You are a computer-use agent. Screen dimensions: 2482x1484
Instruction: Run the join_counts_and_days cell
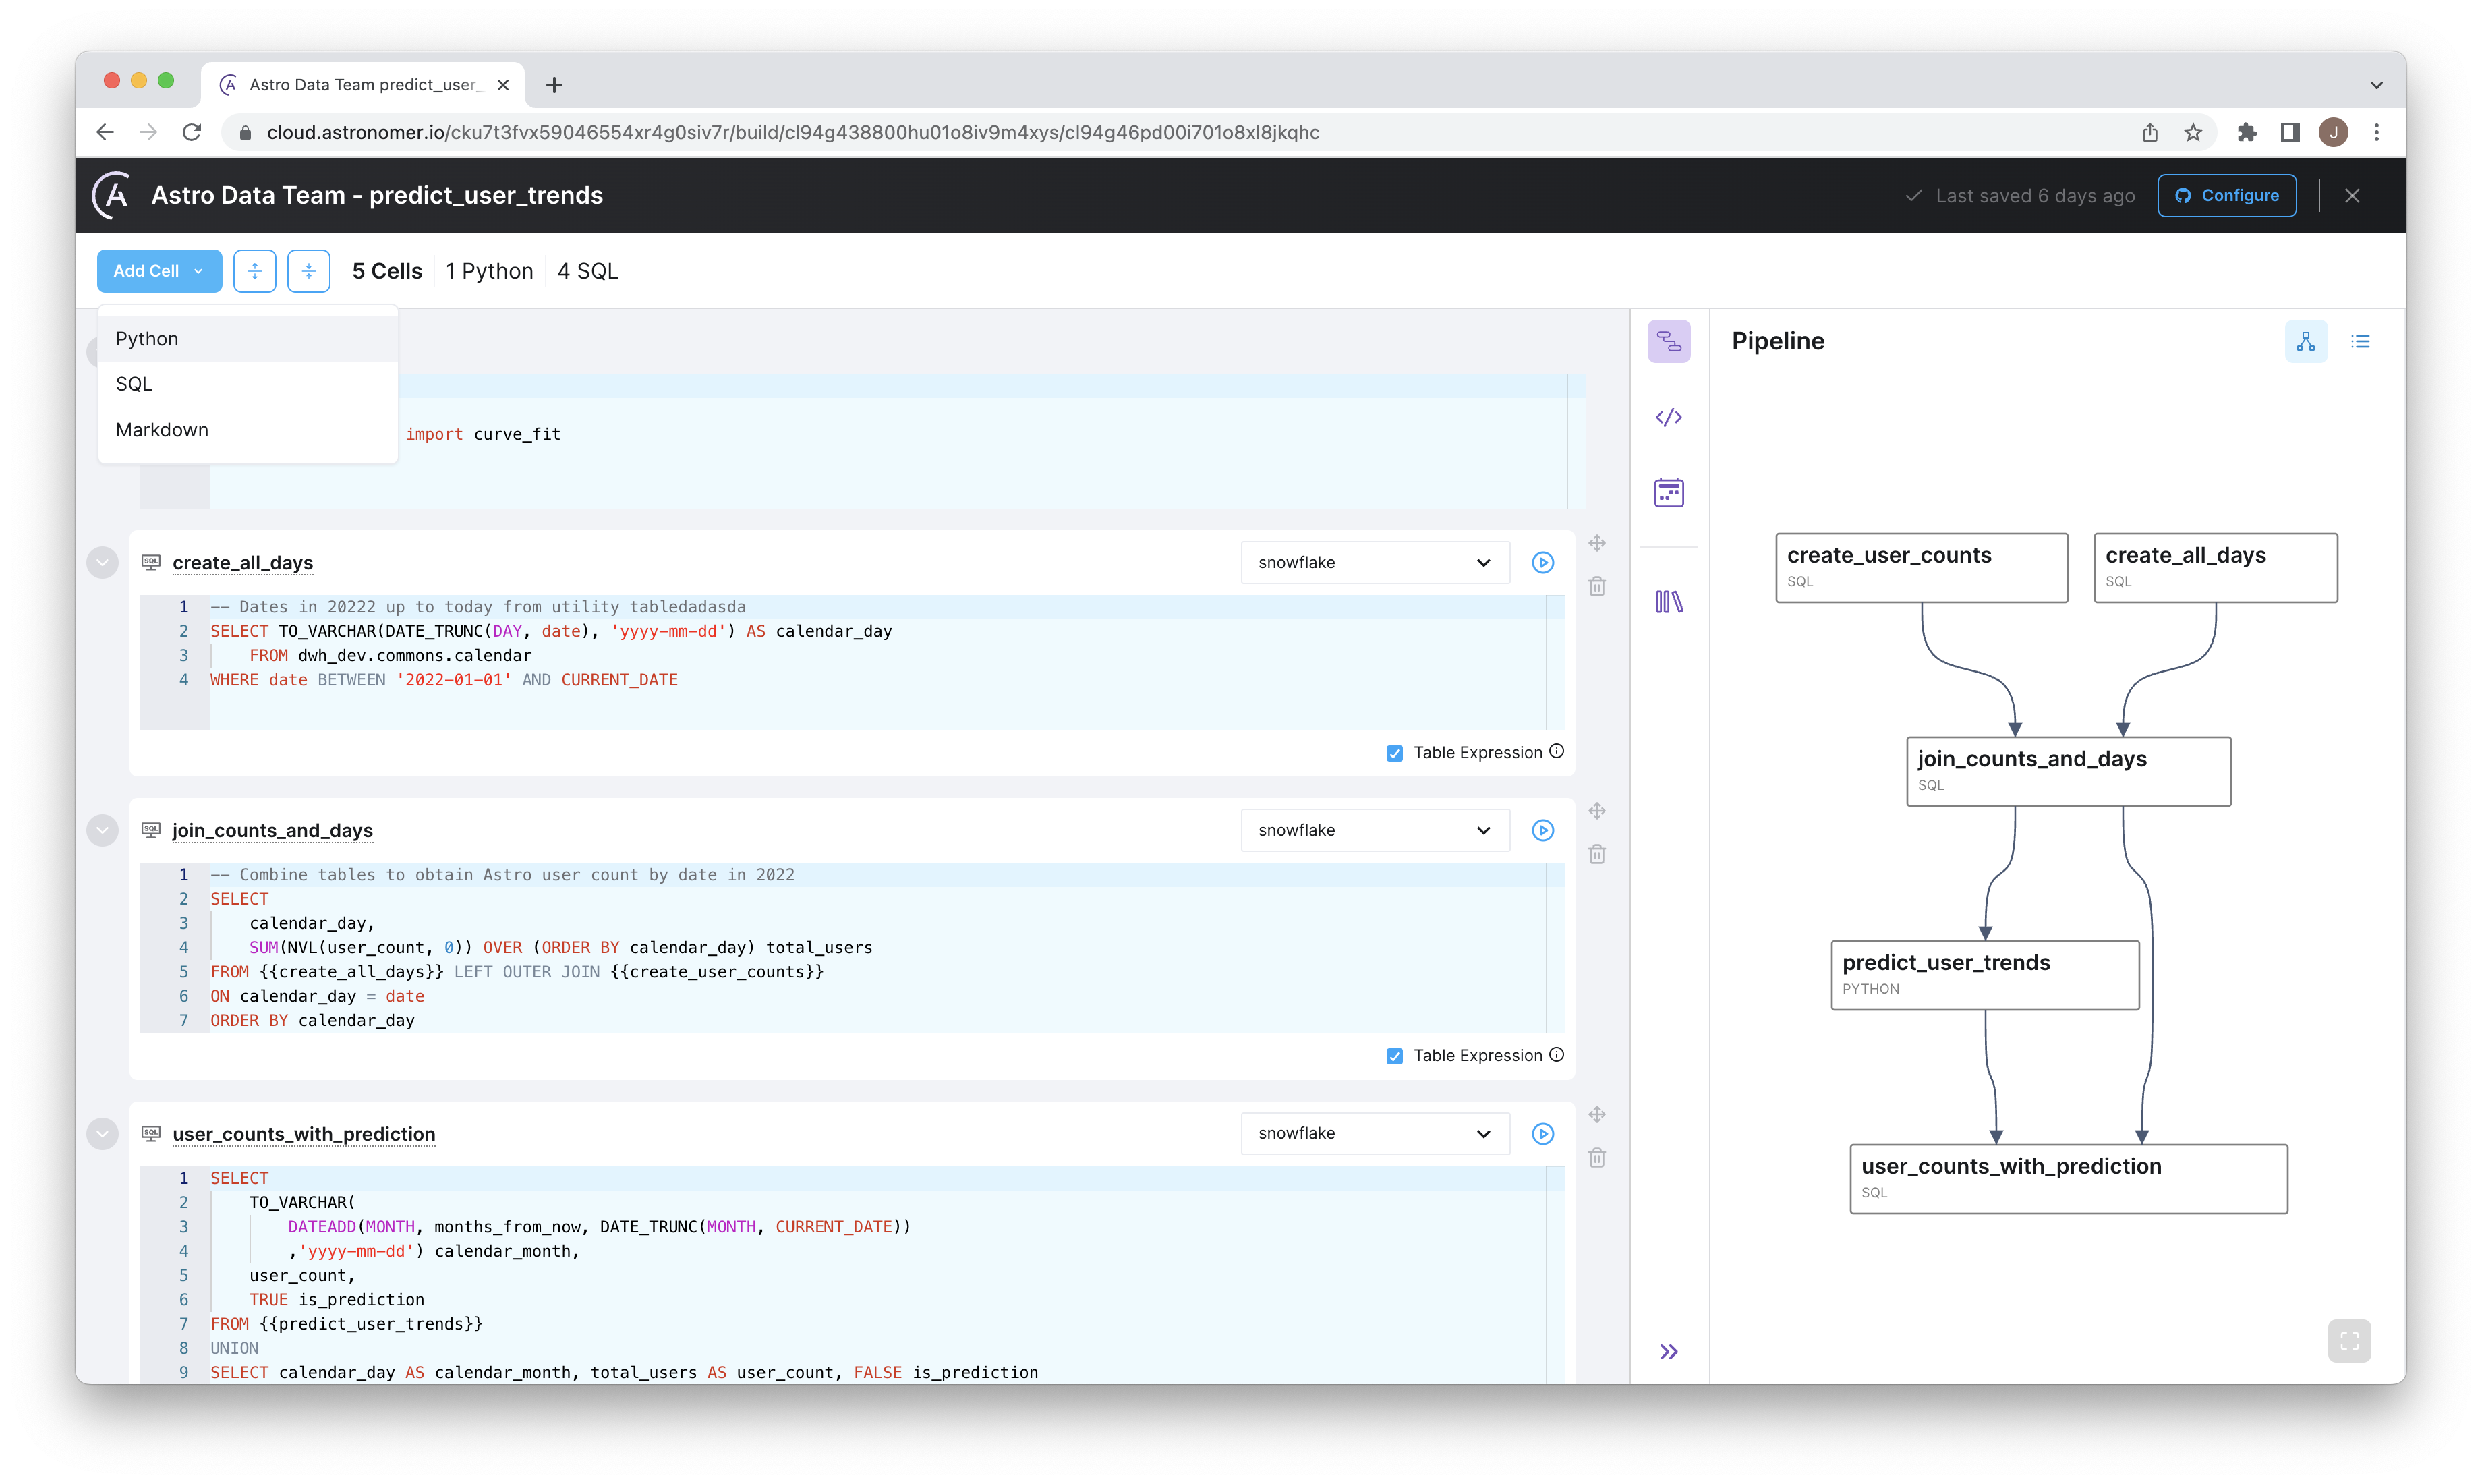click(x=1542, y=830)
